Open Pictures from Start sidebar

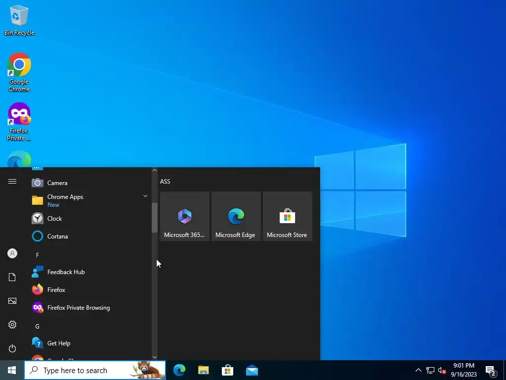pos(12,301)
